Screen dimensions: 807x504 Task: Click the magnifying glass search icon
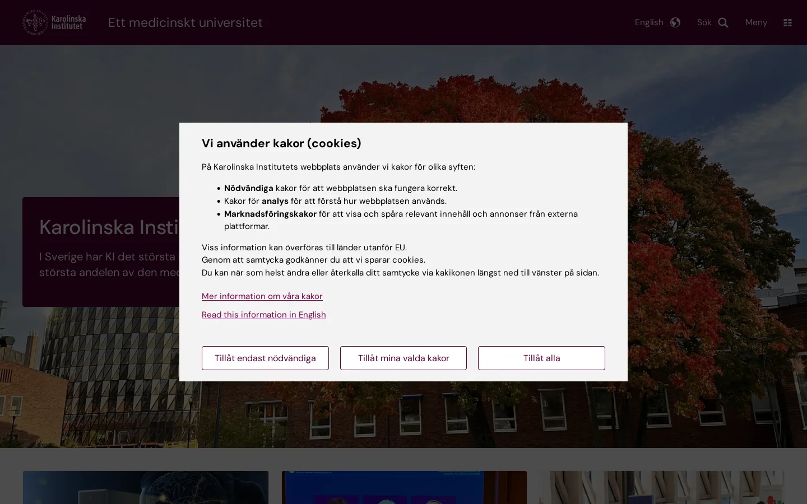click(723, 22)
